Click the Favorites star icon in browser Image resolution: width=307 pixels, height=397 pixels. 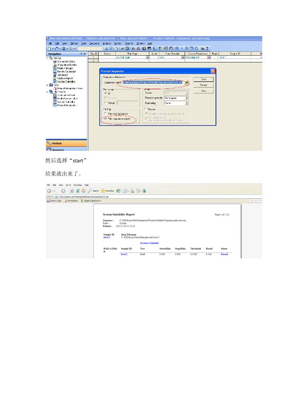click(x=102, y=191)
